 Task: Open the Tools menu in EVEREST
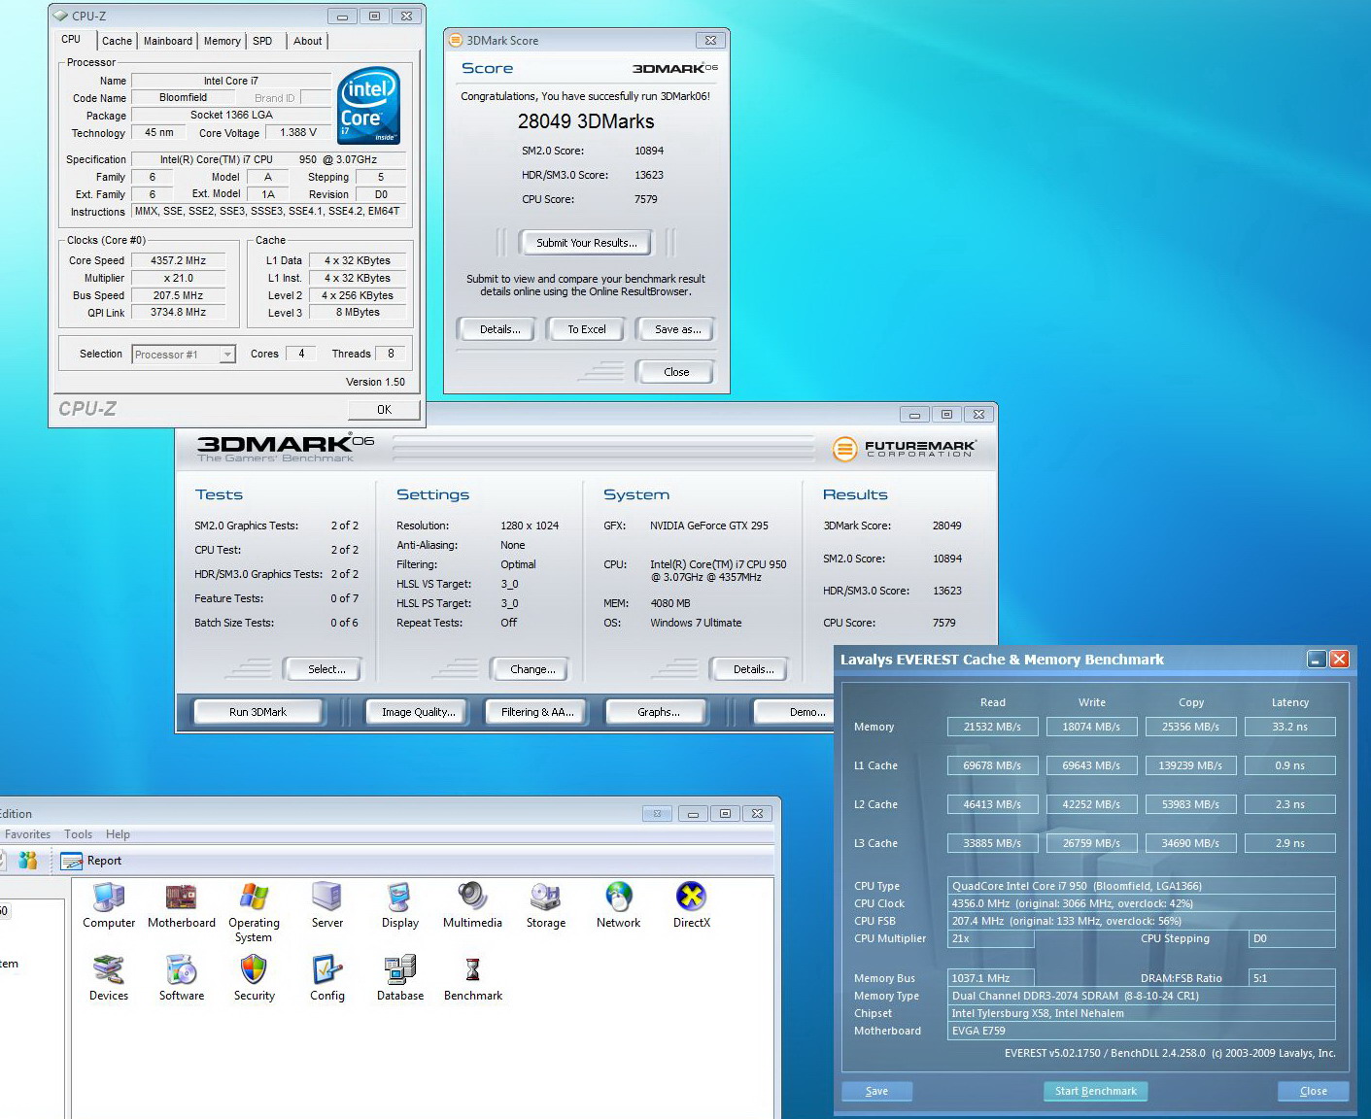pyautogui.click(x=78, y=834)
